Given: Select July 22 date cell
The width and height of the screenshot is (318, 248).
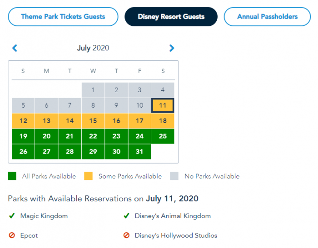Looking at the screenshot, I should pyautogui.click(x=93, y=136).
